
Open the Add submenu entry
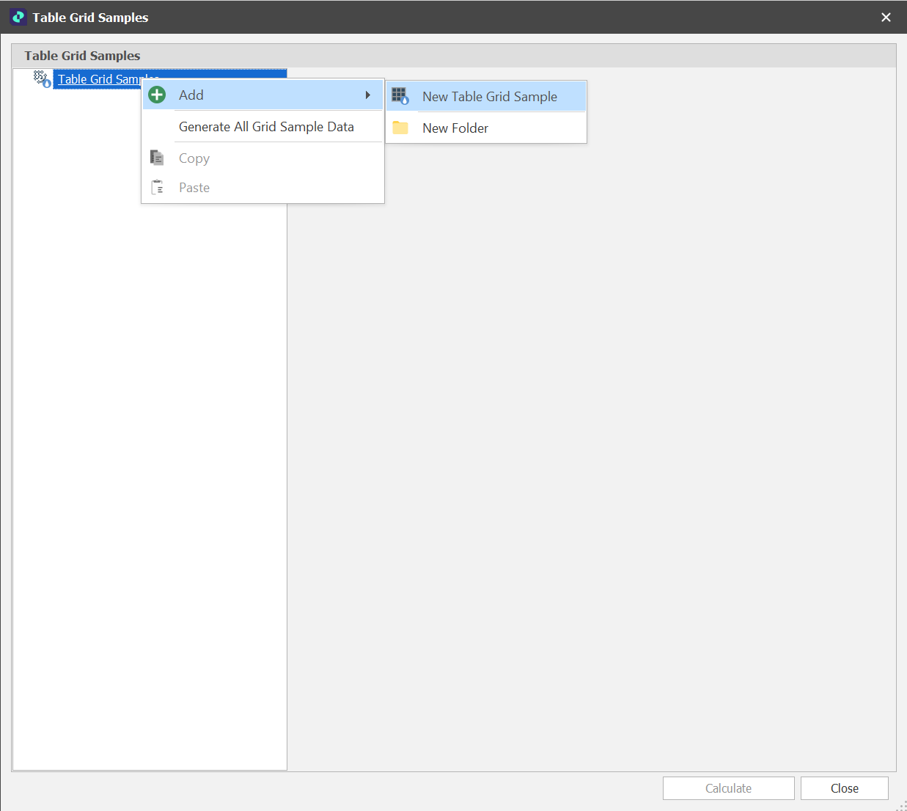(263, 95)
